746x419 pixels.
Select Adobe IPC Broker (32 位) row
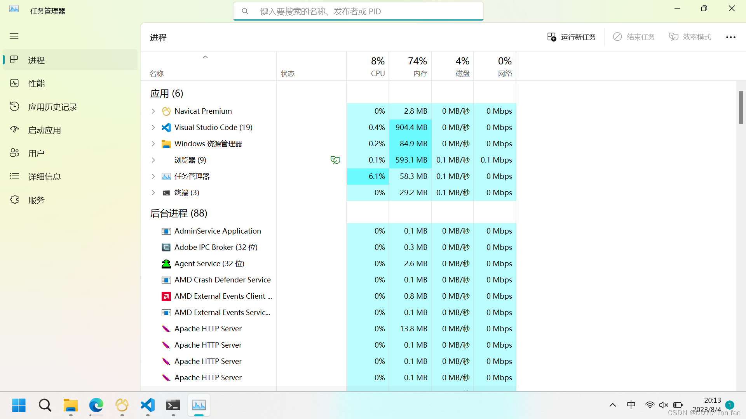pyautogui.click(x=329, y=248)
